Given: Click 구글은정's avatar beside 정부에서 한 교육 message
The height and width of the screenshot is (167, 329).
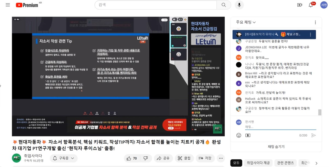Looking at the screenshot, I should 239,109.
